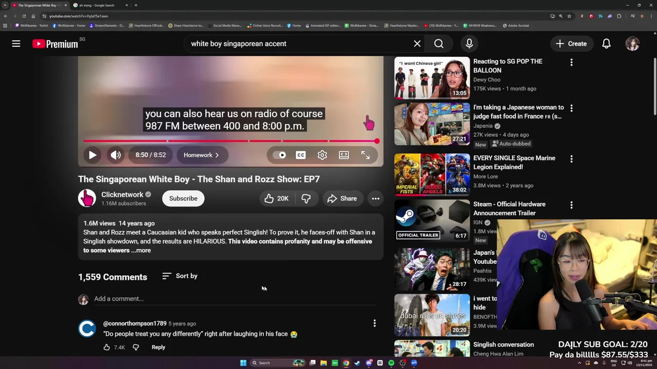The width and height of the screenshot is (657, 369).
Task: Open Wolfsbanee - Twitch bookmark
Action: [x=32, y=25]
